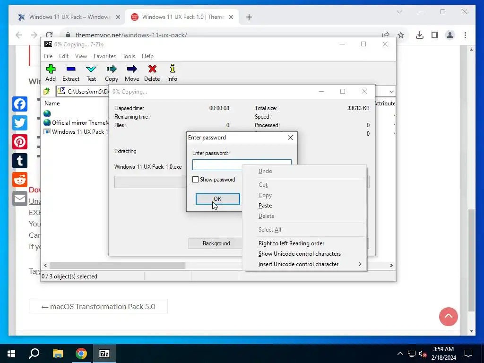The width and height of the screenshot is (484, 363).
Task: Open a new Chrome tab
Action: pos(249,17)
